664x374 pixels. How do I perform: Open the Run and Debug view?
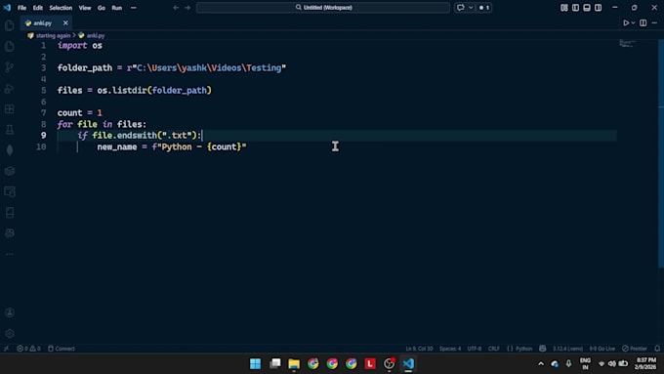(10, 88)
